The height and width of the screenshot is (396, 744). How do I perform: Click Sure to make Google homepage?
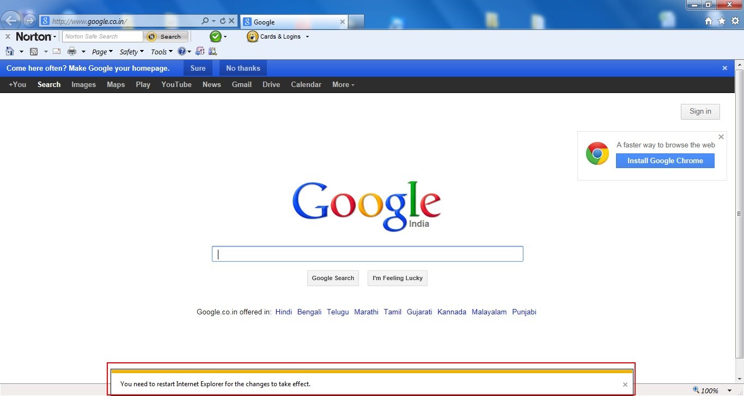point(198,68)
